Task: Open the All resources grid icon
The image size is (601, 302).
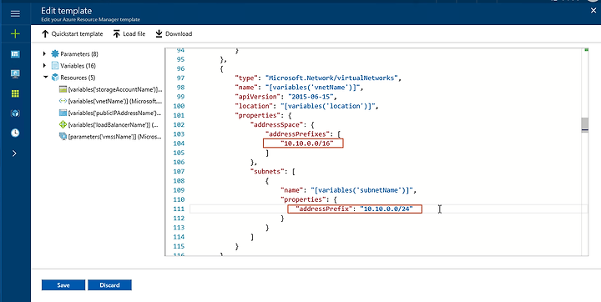Action: pyautogui.click(x=15, y=93)
